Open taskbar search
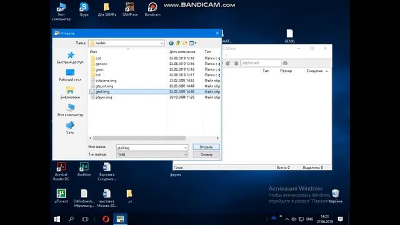 point(71,219)
